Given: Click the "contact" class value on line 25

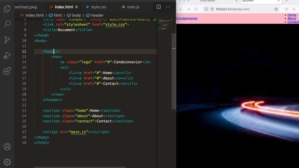Looking at the screenshot, I should click(85, 121).
